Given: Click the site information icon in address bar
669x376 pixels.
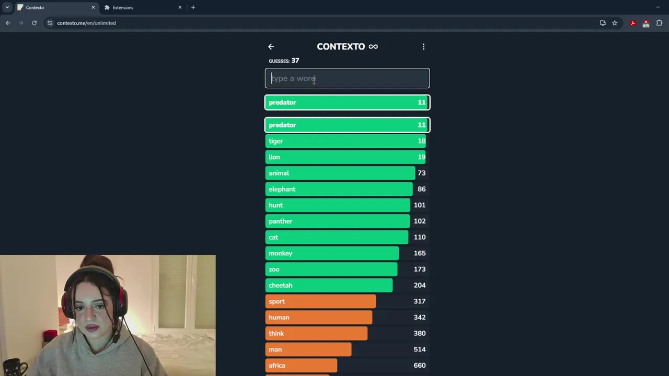Looking at the screenshot, I should click(50, 23).
